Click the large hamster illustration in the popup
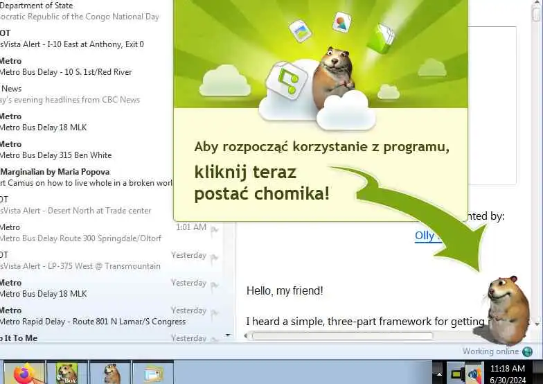 point(334,78)
